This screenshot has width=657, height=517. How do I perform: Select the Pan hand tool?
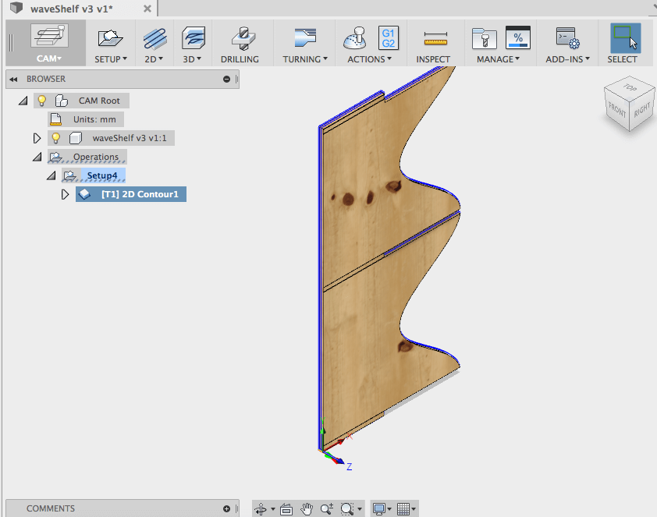(307, 509)
